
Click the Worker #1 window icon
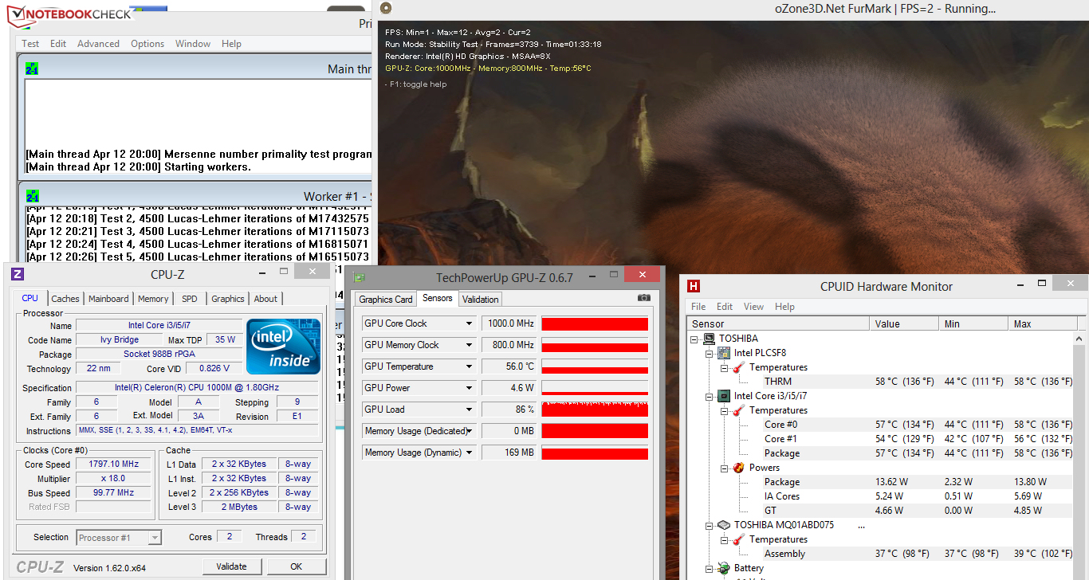pyautogui.click(x=32, y=196)
